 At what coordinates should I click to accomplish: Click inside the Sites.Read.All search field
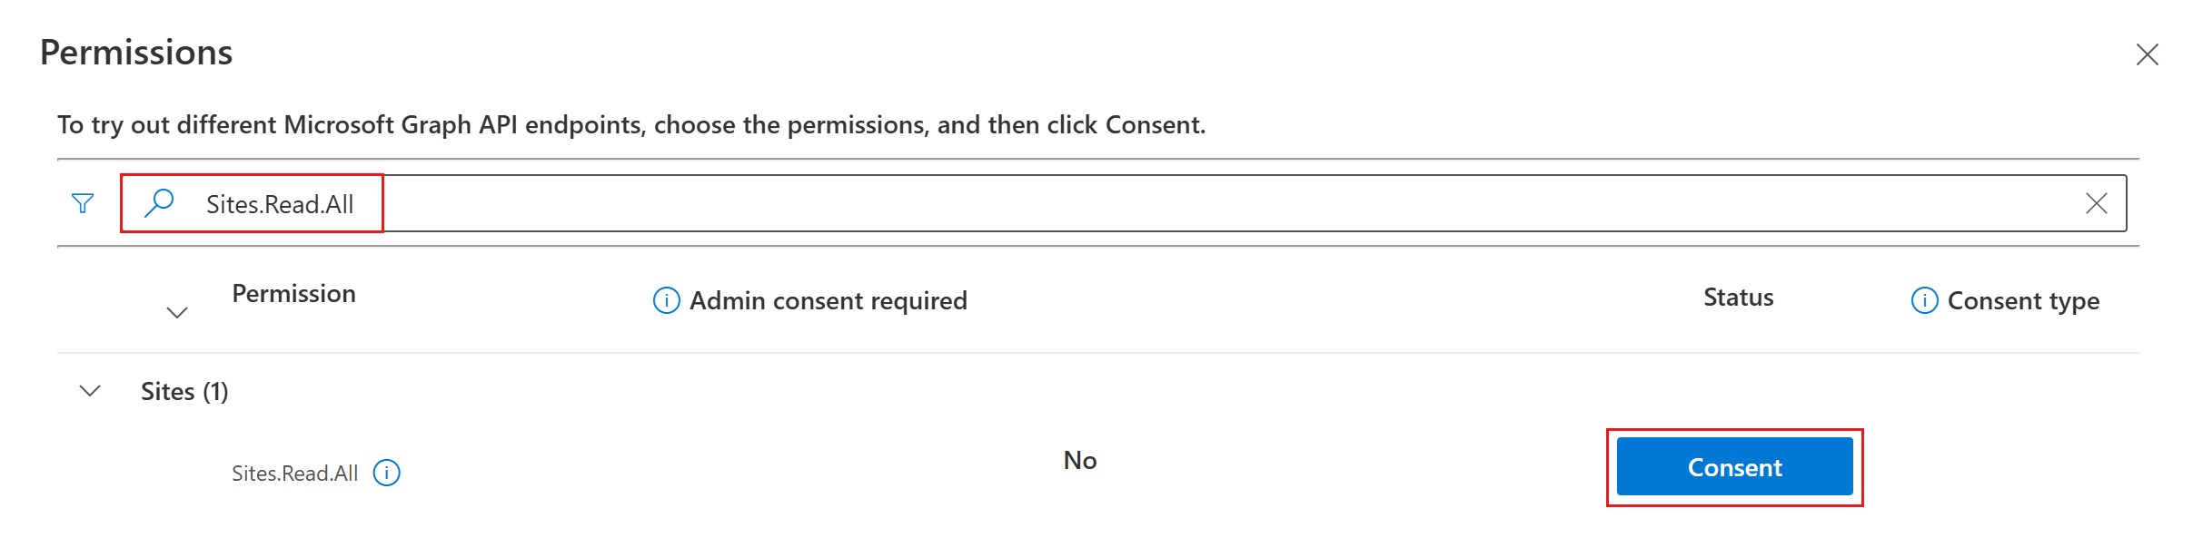pyautogui.click(x=282, y=202)
